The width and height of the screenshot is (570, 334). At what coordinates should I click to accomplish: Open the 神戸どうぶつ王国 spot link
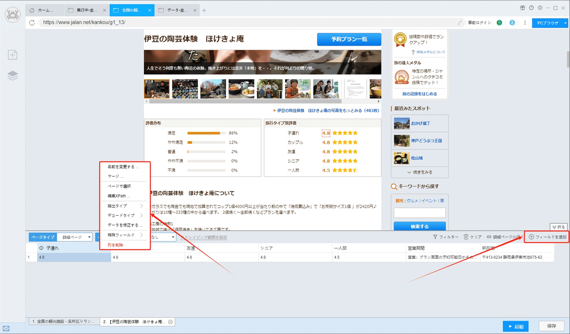[426, 141]
